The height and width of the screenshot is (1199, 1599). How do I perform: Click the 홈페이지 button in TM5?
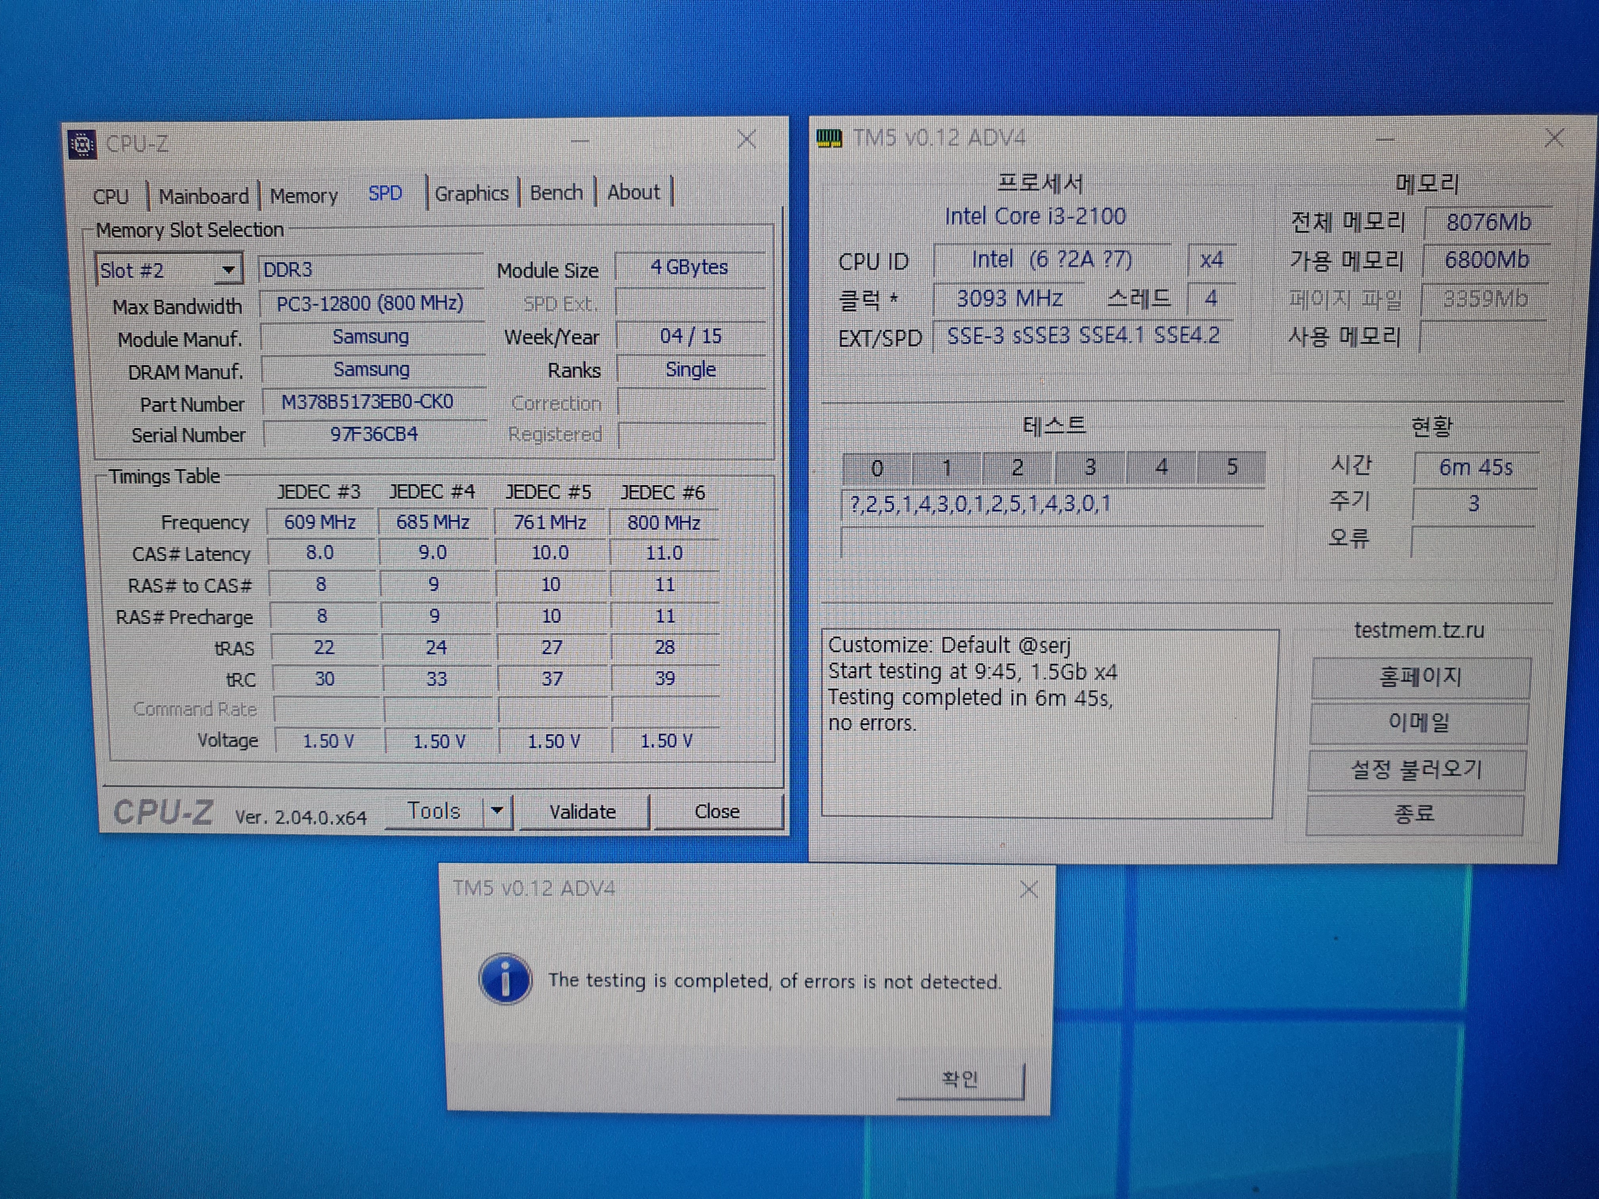coord(1421,677)
